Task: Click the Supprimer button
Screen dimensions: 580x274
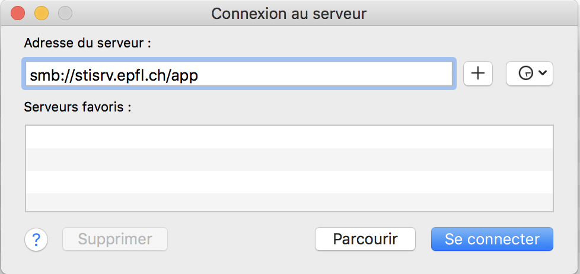Action: 115,240
